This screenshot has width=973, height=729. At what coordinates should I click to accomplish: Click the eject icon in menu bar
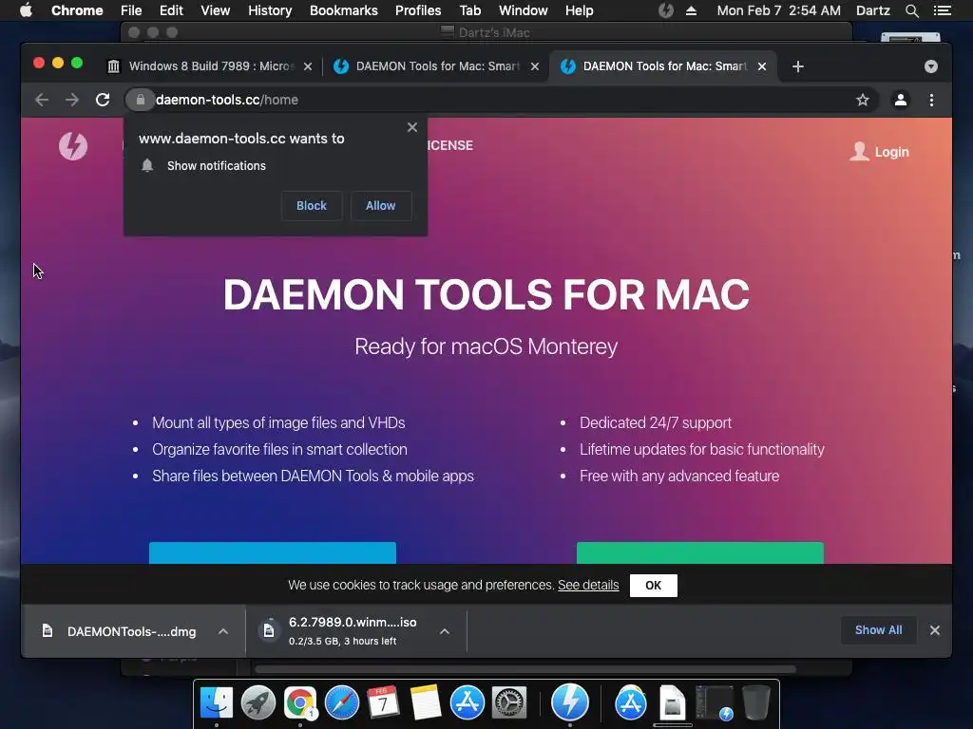[x=691, y=10]
